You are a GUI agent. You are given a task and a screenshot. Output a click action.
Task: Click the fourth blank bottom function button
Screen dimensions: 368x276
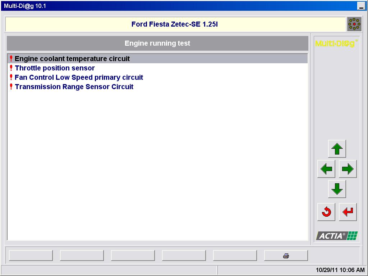tap(184, 256)
